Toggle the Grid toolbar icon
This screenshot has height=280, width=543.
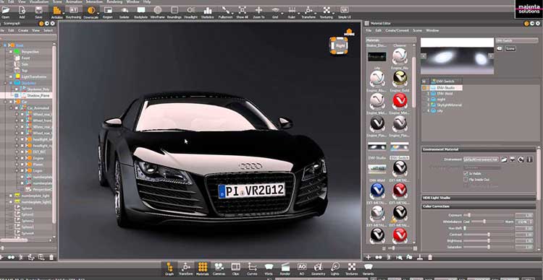(x=275, y=10)
